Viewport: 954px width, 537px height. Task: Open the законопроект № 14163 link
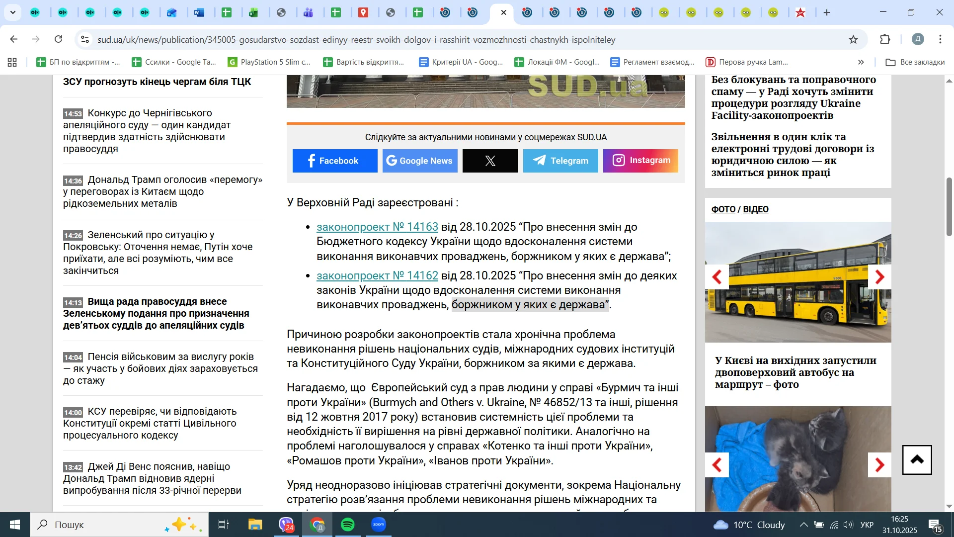point(377,227)
